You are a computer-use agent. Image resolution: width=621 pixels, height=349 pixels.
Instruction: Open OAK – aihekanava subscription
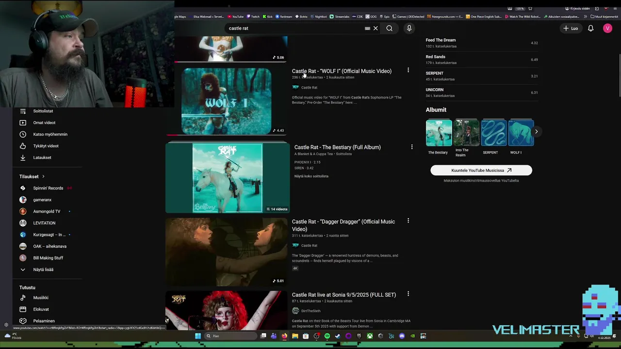tap(50, 246)
